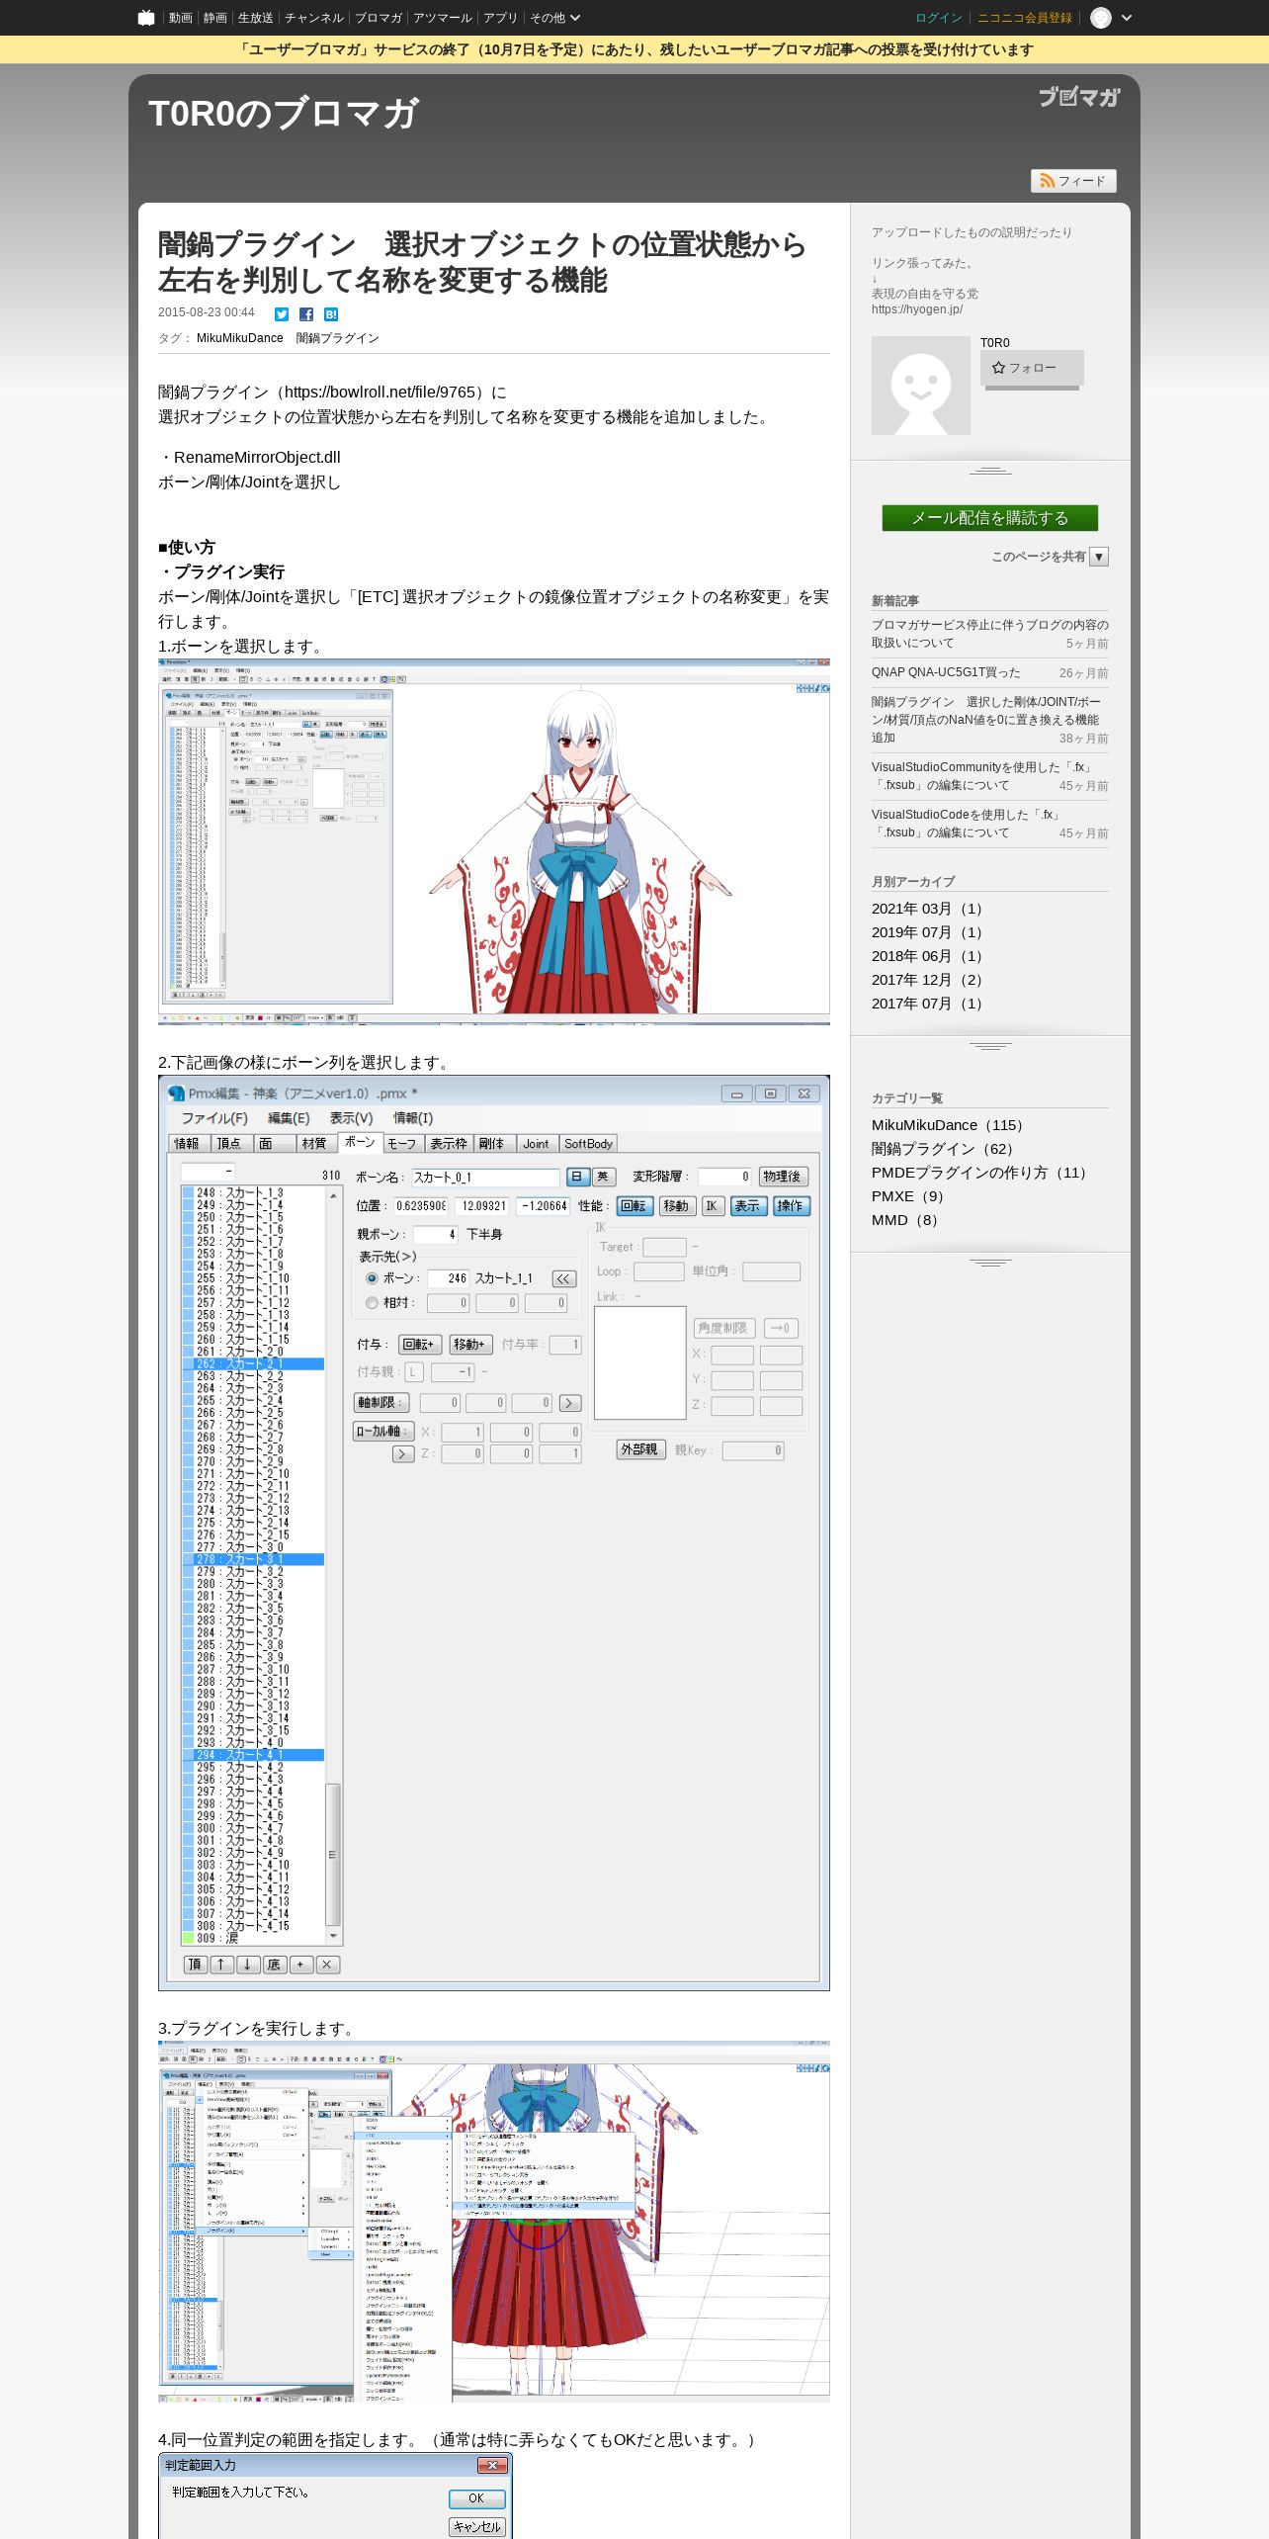Open the VisualStudioCommunity .fx article link
Screen dimensions: 1269x2539
[982, 776]
